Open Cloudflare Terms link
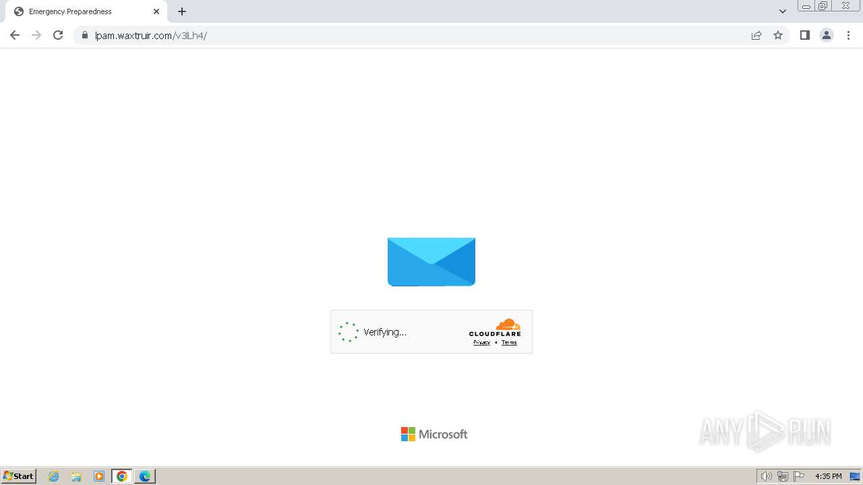Viewport: 863px width, 485px height. (x=509, y=342)
